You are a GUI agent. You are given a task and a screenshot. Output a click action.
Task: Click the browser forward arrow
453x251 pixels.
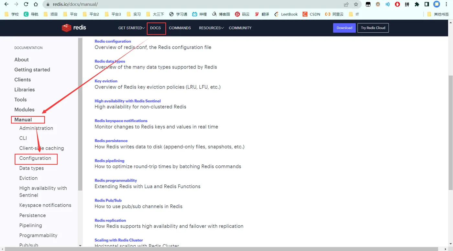pyautogui.click(x=16, y=4)
